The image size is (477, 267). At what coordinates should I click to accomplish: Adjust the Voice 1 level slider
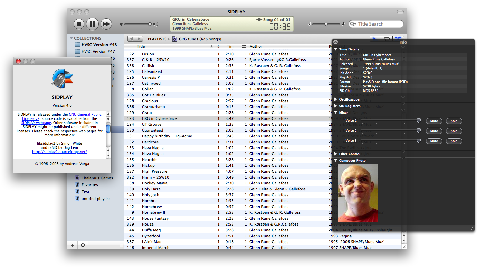[419, 121]
